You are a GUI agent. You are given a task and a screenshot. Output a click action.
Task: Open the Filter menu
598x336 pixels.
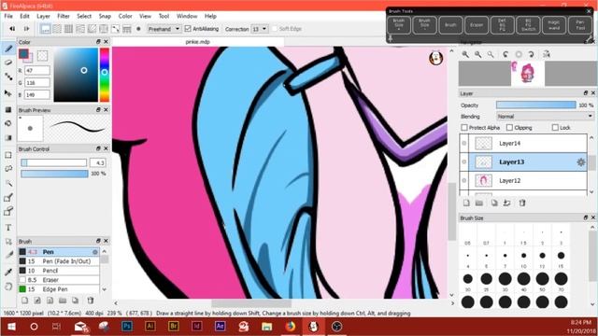click(x=64, y=16)
